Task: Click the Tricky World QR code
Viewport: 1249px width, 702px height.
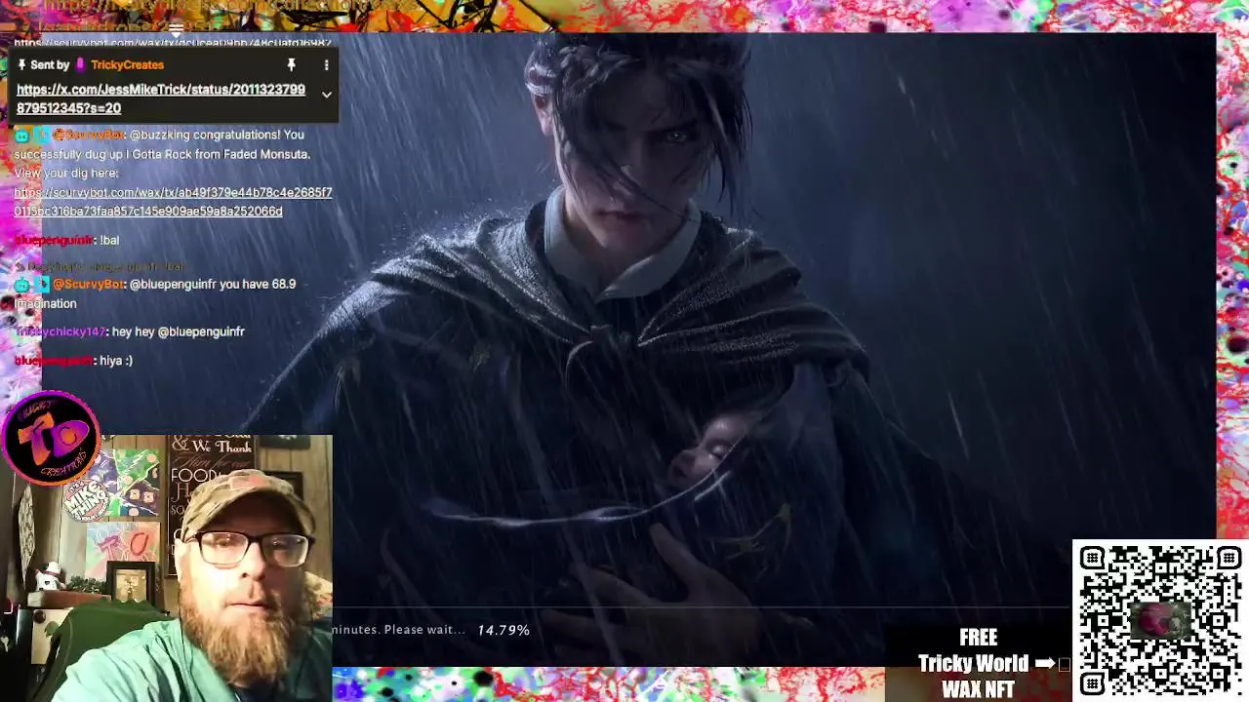Action: point(1160,620)
